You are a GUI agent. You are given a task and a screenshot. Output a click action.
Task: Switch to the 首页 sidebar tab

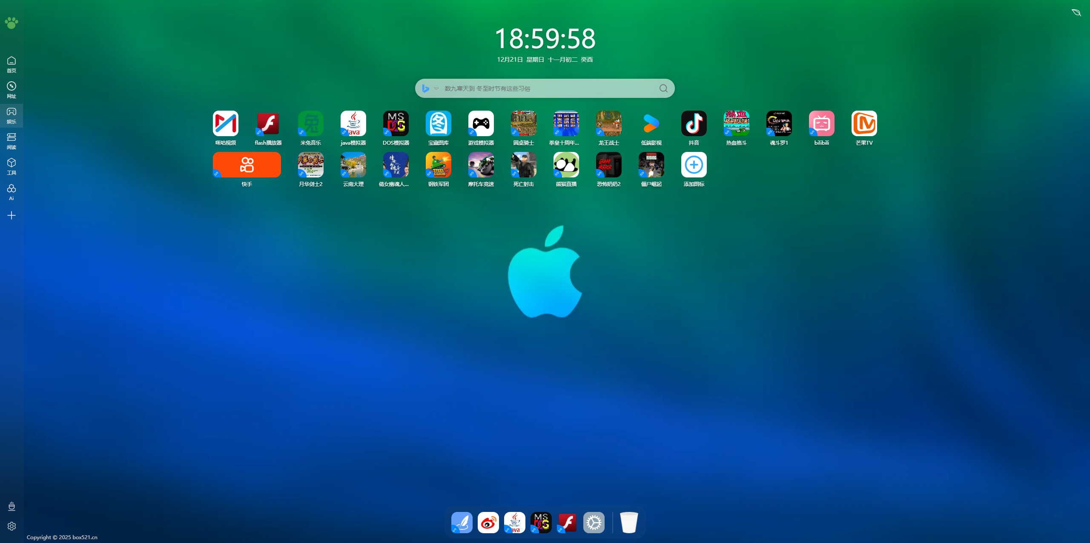[11, 64]
